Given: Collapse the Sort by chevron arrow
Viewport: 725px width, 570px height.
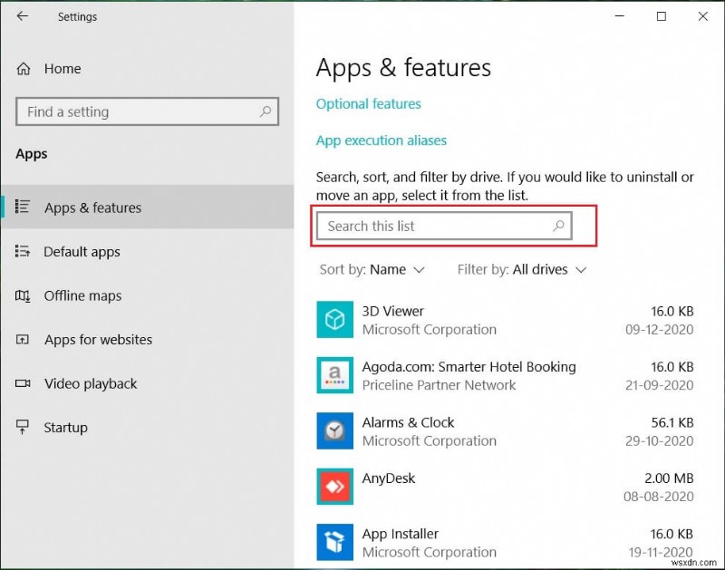Looking at the screenshot, I should coord(420,270).
